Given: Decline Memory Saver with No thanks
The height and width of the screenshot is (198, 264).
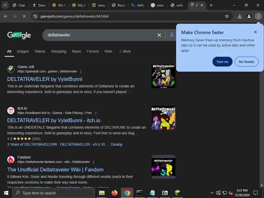Looking at the screenshot, I should click(x=246, y=62).
